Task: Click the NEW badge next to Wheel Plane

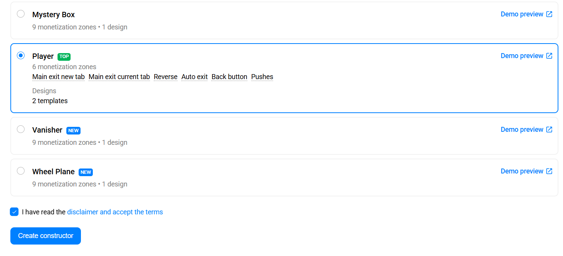Action: (86, 172)
